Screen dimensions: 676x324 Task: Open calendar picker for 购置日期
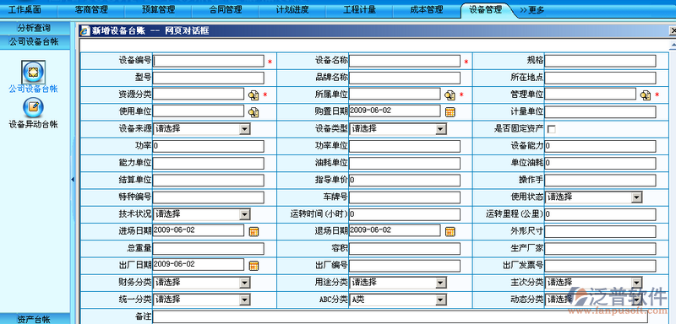[450, 112]
